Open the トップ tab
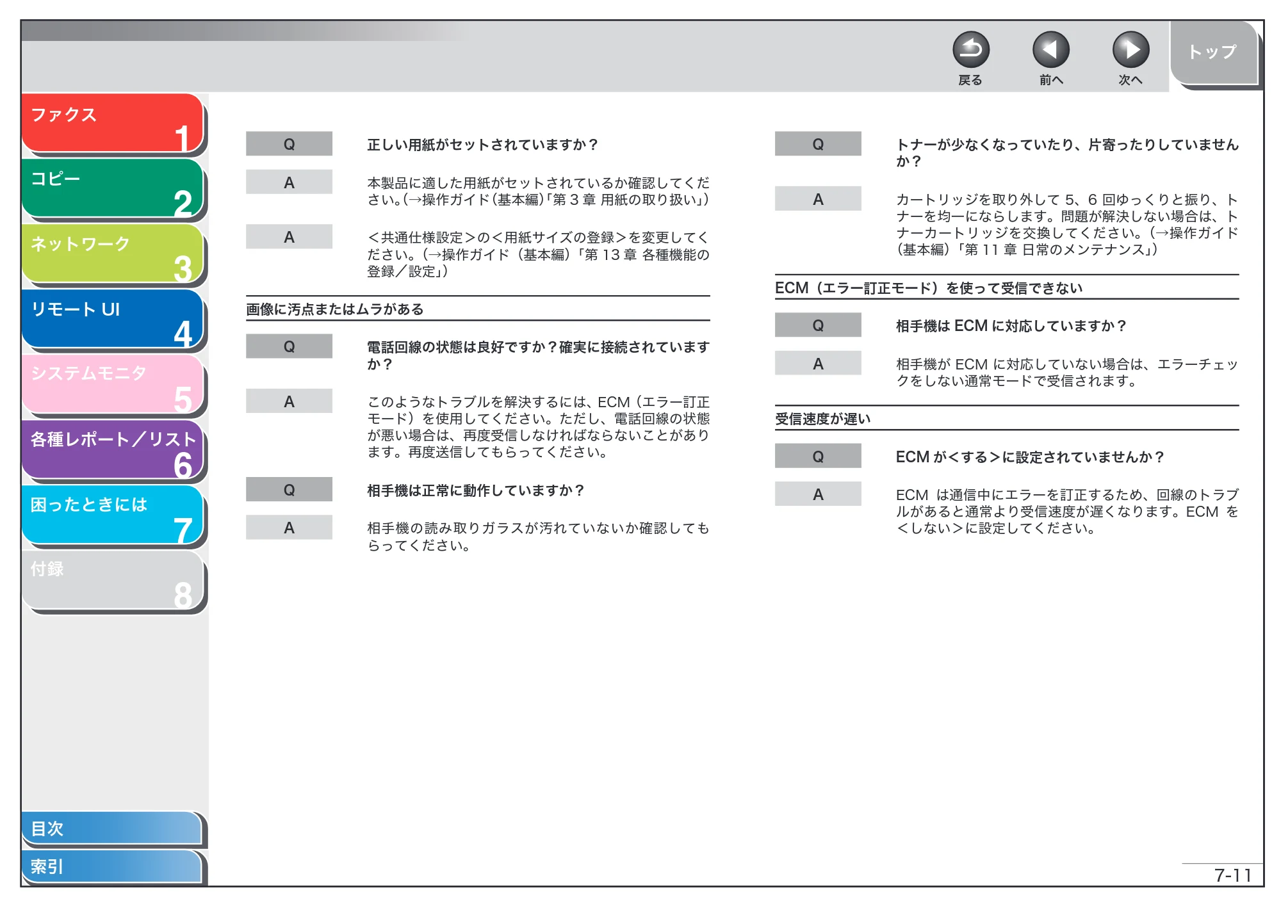The height and width of the screenshot is (906, 1281). click(x=1213, y=53)
